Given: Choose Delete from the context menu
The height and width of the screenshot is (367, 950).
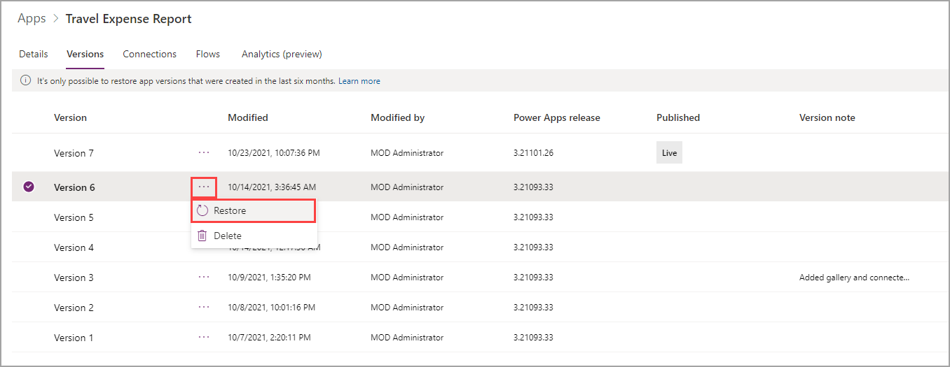Looking at the screenshot, I should (x=254, y=236).
